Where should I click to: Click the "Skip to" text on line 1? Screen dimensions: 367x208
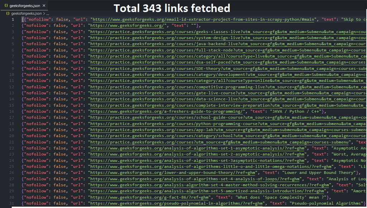click(352, 19)
